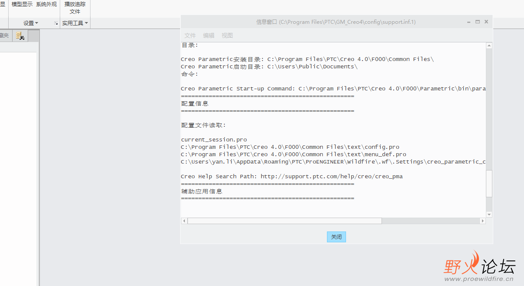Open the 文件 menu in the info window
524x286 pixels.
point(190,35)
